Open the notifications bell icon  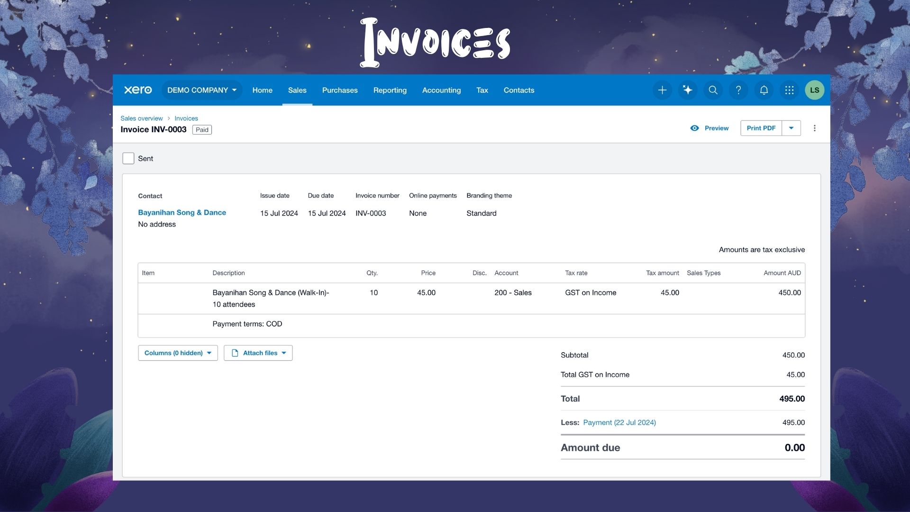764,90
